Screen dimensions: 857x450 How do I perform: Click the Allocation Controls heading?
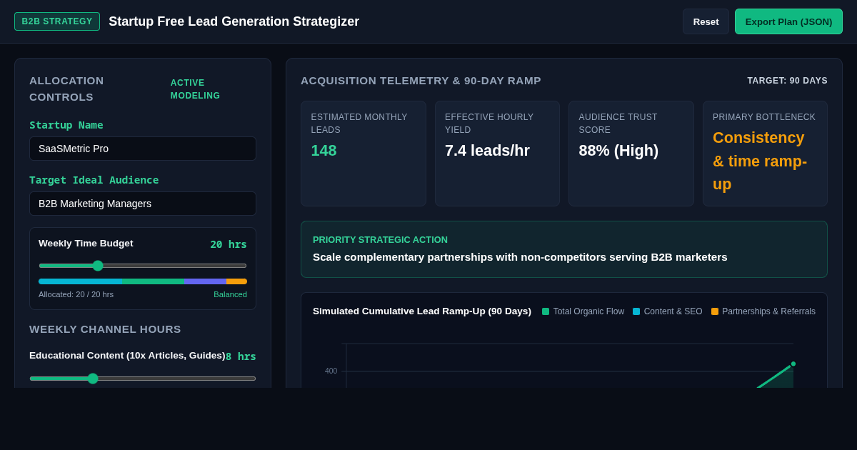[66, 89]
